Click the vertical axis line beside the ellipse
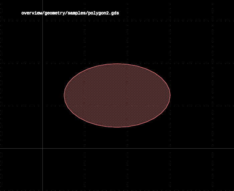This screenshot has width=234, height=191. pos(43,95)
